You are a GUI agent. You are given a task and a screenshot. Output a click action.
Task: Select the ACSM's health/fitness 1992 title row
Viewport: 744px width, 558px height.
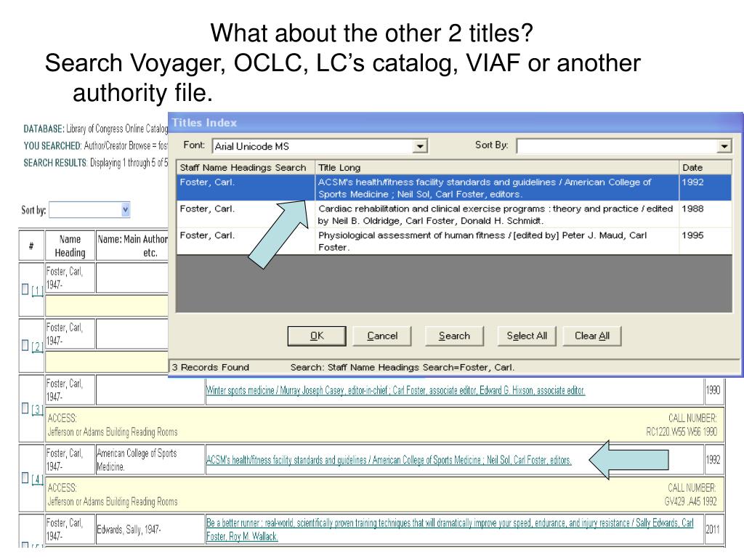point(454,188)
